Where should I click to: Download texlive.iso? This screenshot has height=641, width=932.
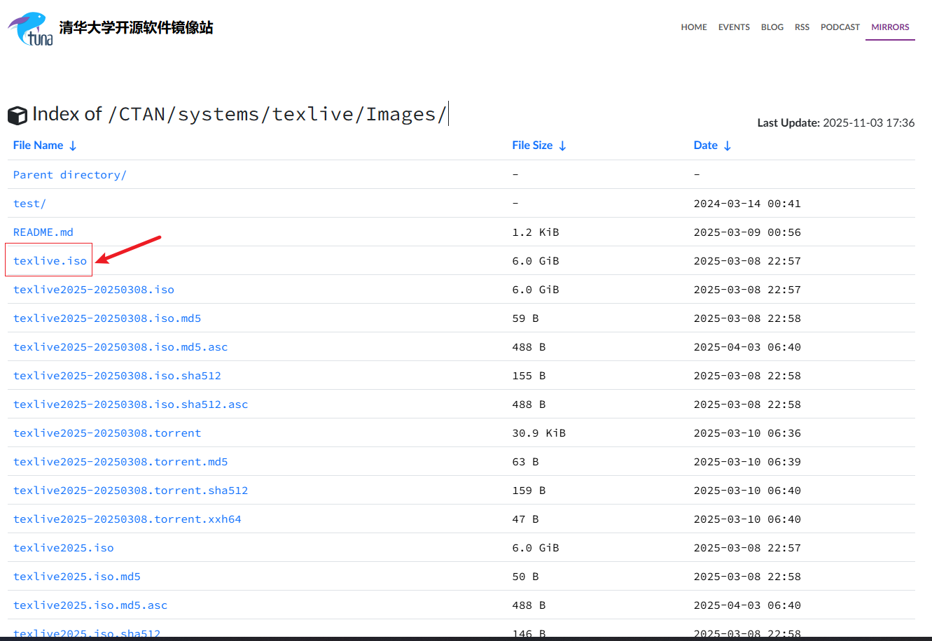(x=50, y=261)
